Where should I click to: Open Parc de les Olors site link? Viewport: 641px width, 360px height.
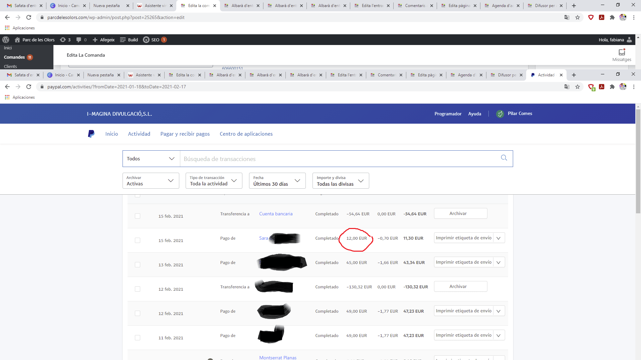click(x=35, y=40)
